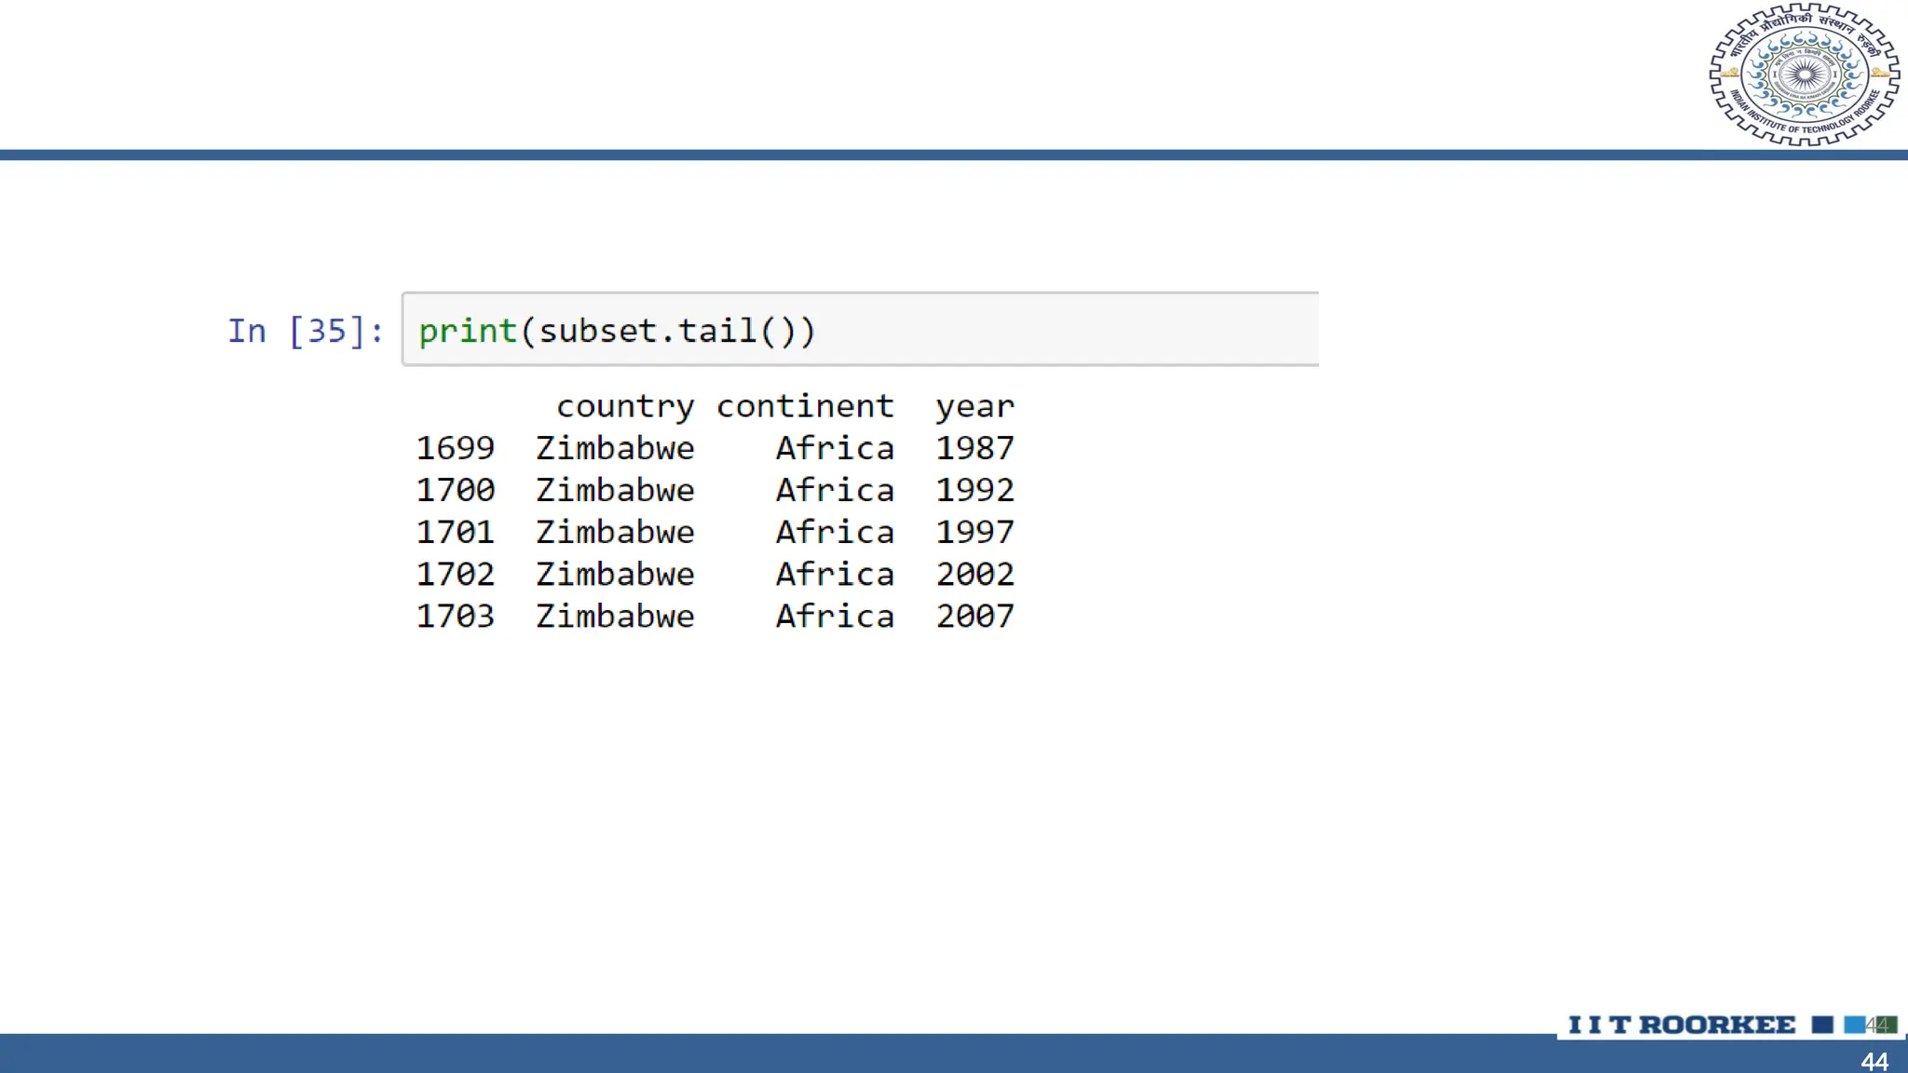Click the year value 2007
Screen dimensions: 1908x1073
click(x=974, y=616)
